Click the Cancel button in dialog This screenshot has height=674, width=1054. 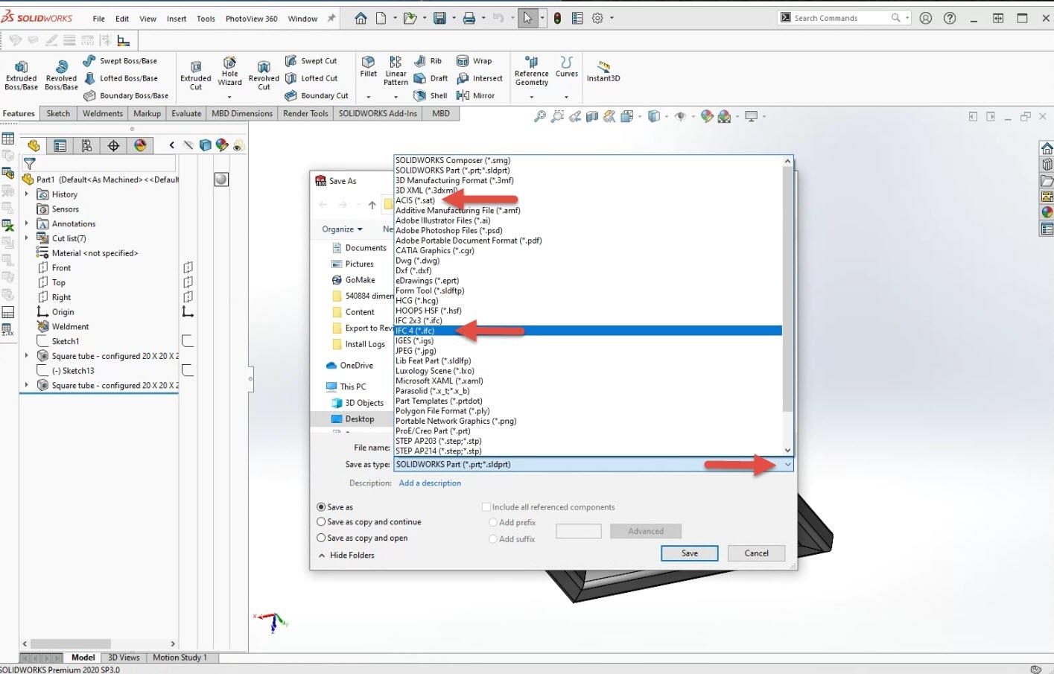click(756, 553)
